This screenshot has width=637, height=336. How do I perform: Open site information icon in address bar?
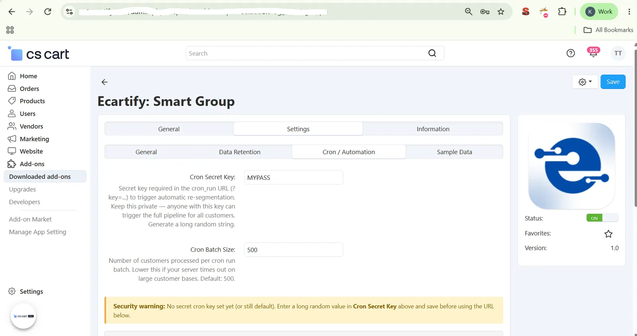(69, 12)
